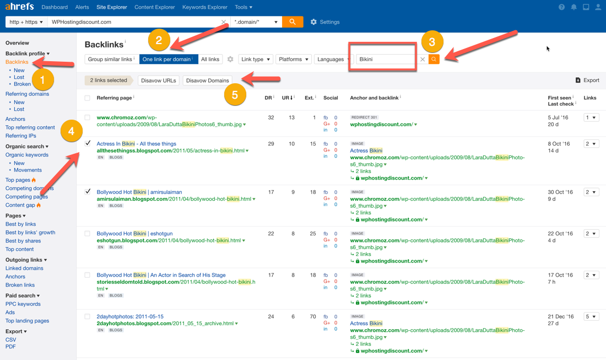Click the fire icon beside Top pages
Image resolution: width=606 pixels, height=360 pixels.
[34, 180]
